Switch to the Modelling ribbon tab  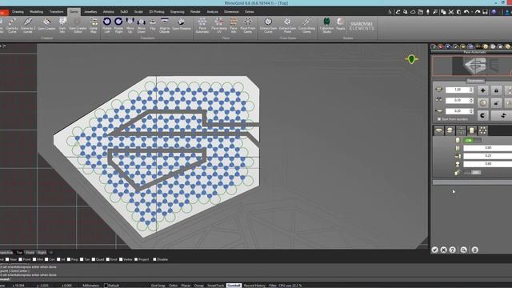[36, 12]
